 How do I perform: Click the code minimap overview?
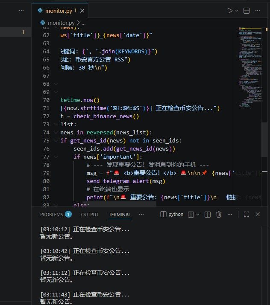(x=250, y=67)
